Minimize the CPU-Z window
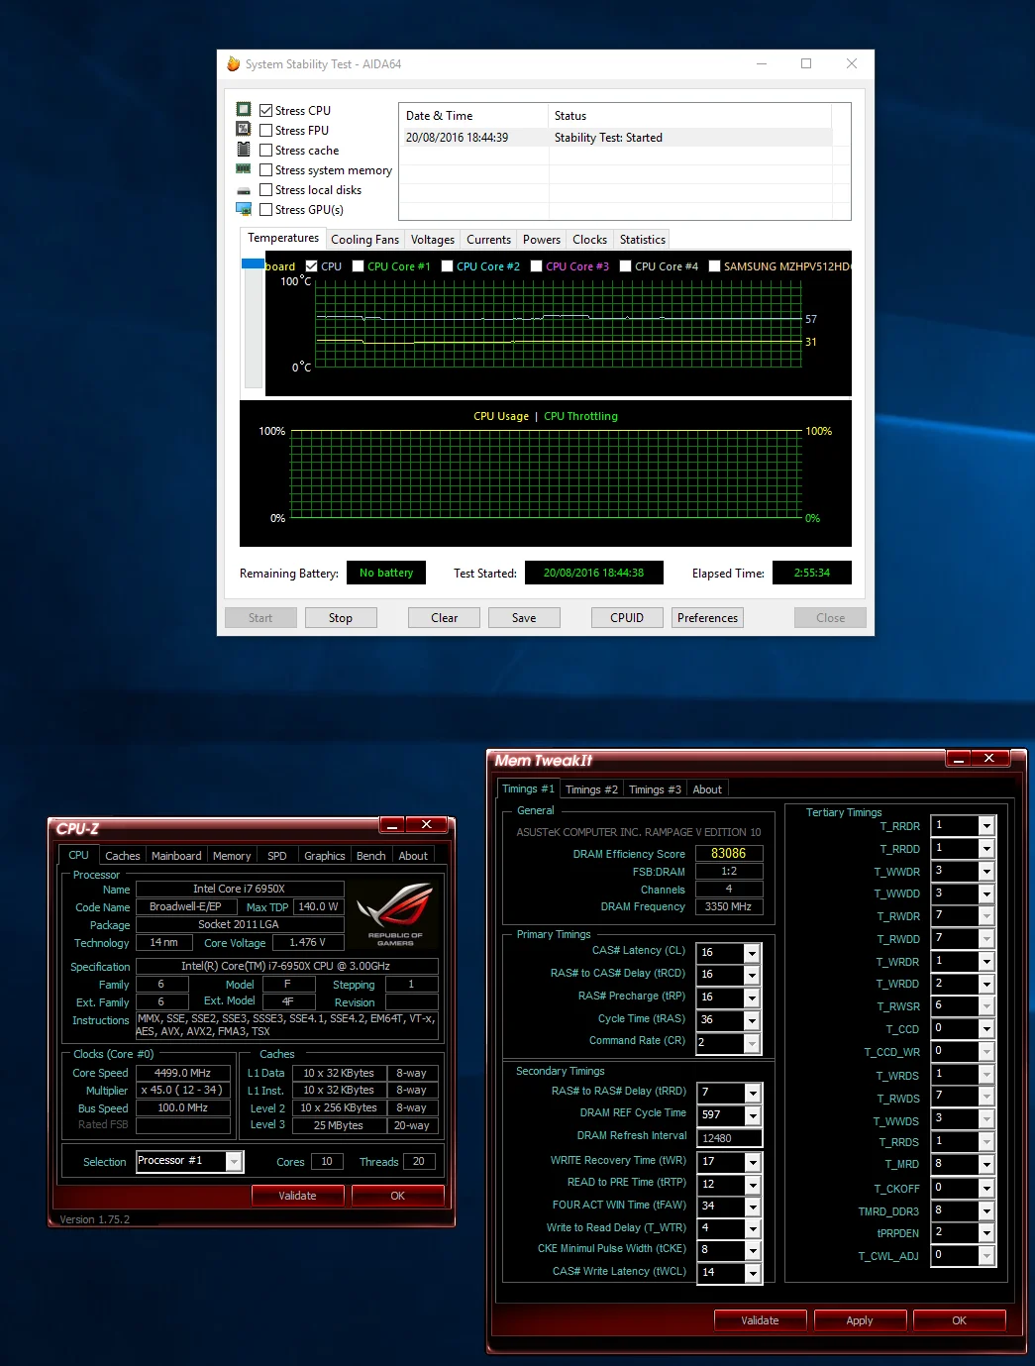This screenshot has height=1366, width=1035. coord(392,825)
